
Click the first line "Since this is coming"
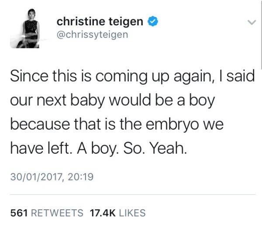[79, 76]
